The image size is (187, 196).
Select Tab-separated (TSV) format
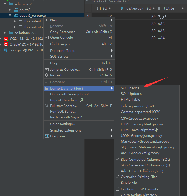pyautogui.click(x=147, y=106)
